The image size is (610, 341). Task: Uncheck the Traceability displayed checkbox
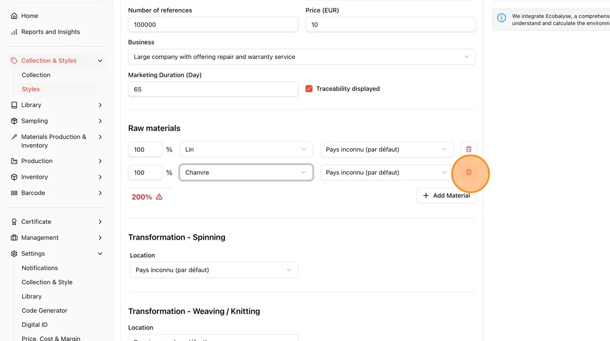click(309, 89)
